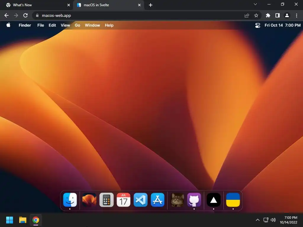Open the Wallpapers app in dock

tap(89, 200)
